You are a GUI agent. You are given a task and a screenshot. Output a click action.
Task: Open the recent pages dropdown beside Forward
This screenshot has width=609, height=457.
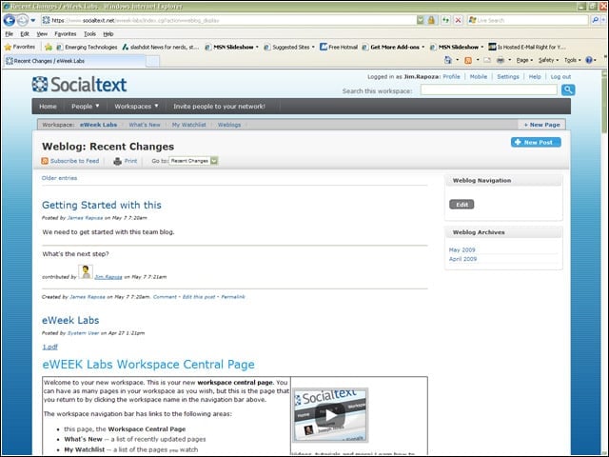(x=33, y=20)
